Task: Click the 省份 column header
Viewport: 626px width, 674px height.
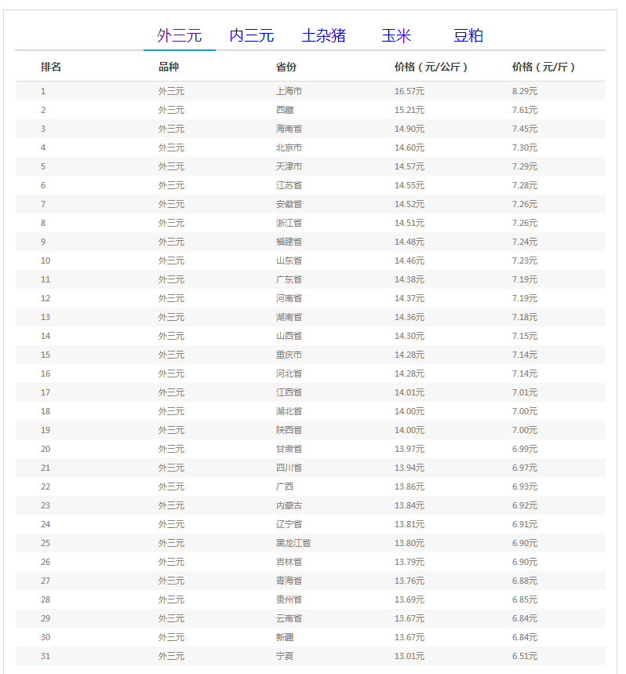Action: coord(286,67)
